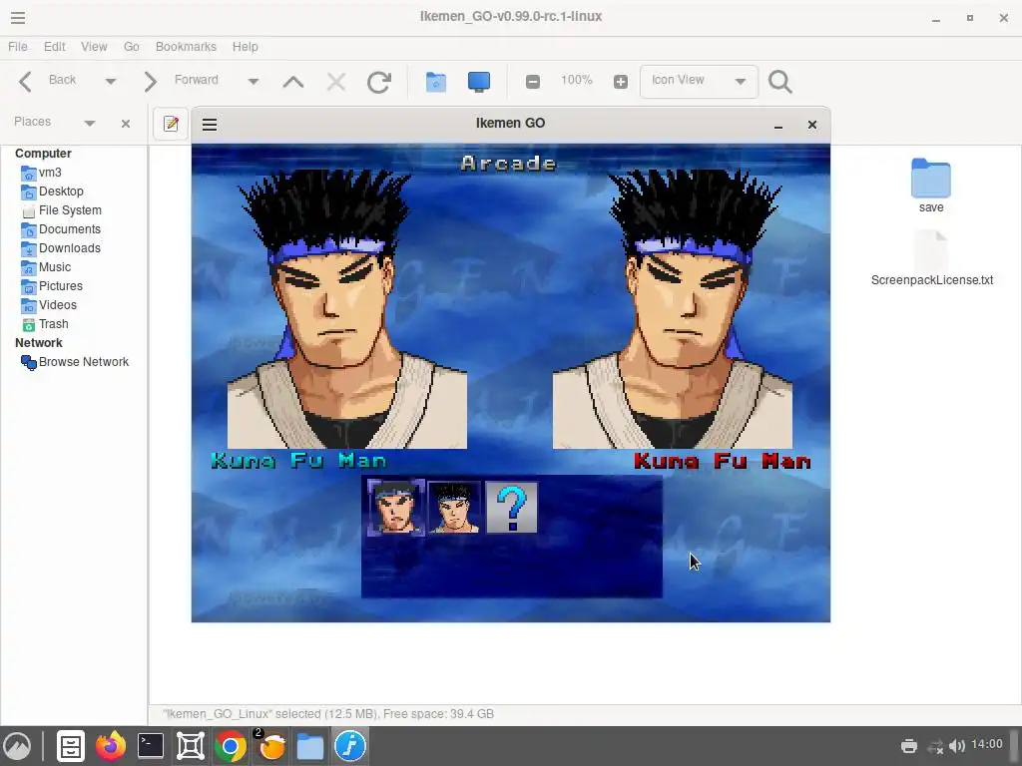Image resolution: width=1022 pixels, height=766 pixels.
Task: Open the Forward history dropdown arrow
Action: point(253,82)
